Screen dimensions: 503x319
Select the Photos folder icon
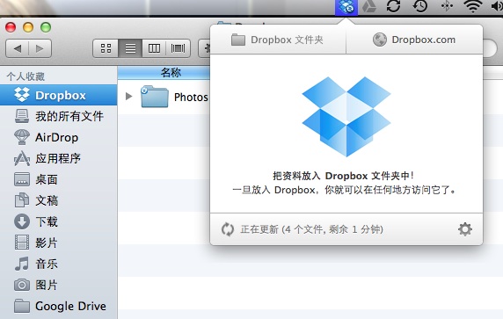pos(154,96)
